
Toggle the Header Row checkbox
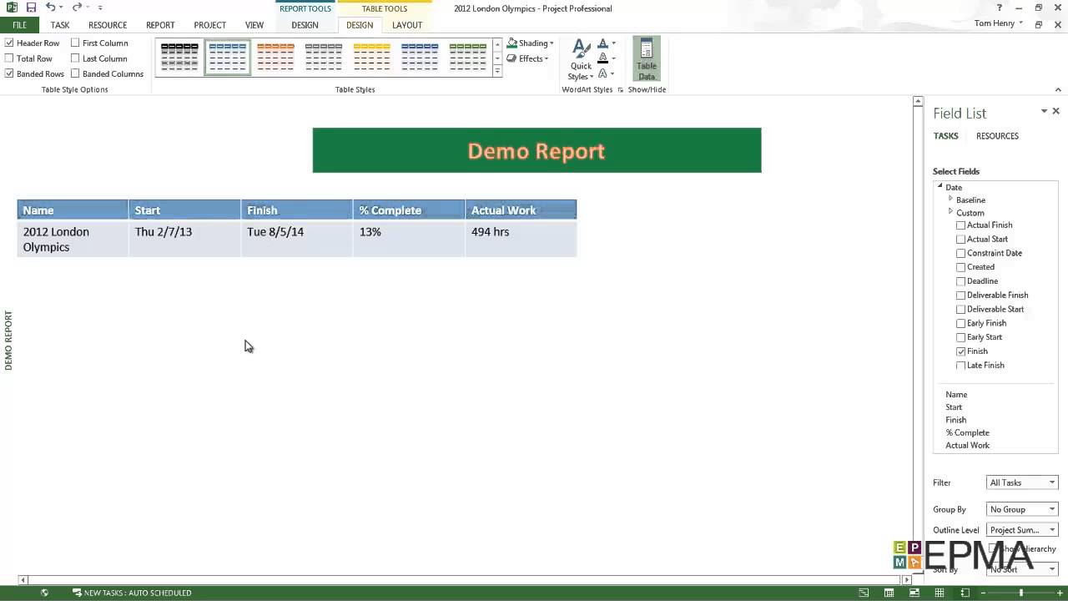point(9,43)
